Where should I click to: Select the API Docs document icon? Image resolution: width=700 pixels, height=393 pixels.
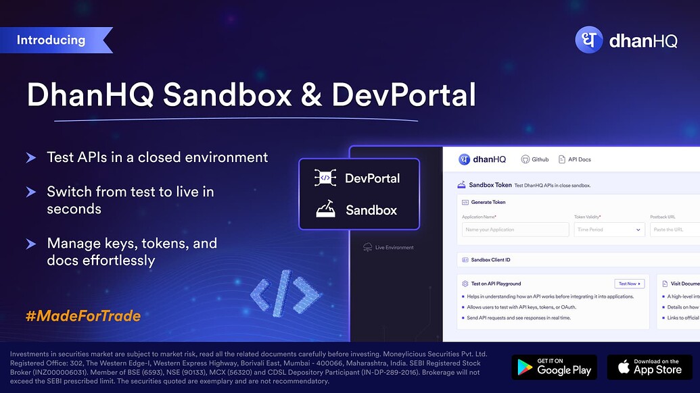562,159
